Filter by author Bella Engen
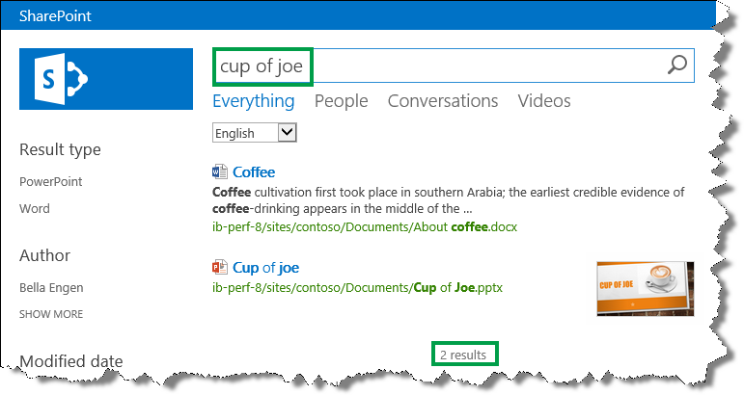The height and width of the screenshot is (395, 744). 51,287
